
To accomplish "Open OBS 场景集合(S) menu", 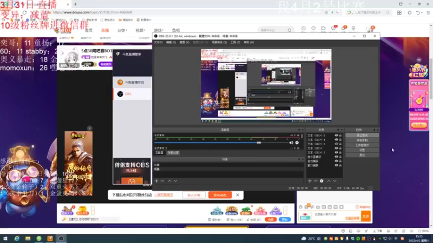I will (x=219, y=43).
